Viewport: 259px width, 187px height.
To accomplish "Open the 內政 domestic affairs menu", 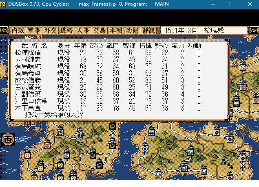I will (18, 30).
